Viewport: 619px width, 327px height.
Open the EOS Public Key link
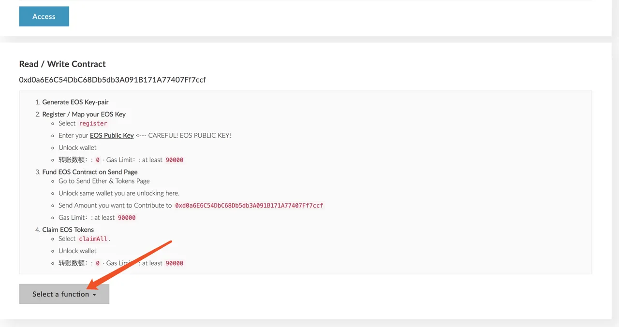coord(112,135)
